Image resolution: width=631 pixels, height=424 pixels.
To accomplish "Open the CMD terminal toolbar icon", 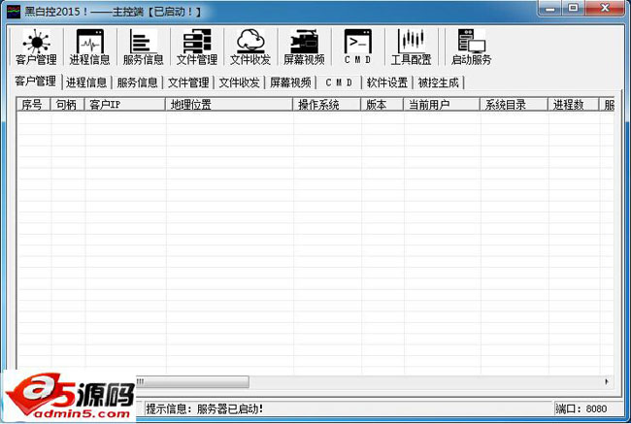I will (357, 47).
